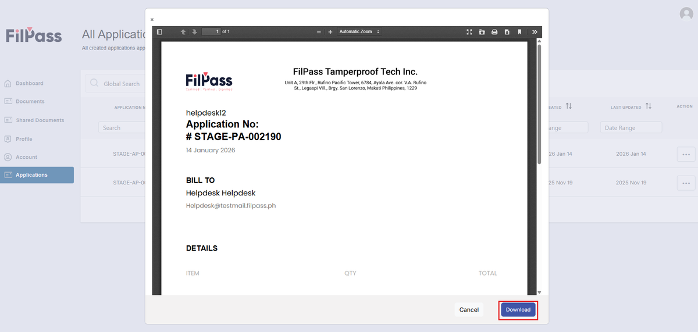Toggle the PDF viewer sidebar
Viewport: 698px width, 332px height.
click(x=160, y=32)
